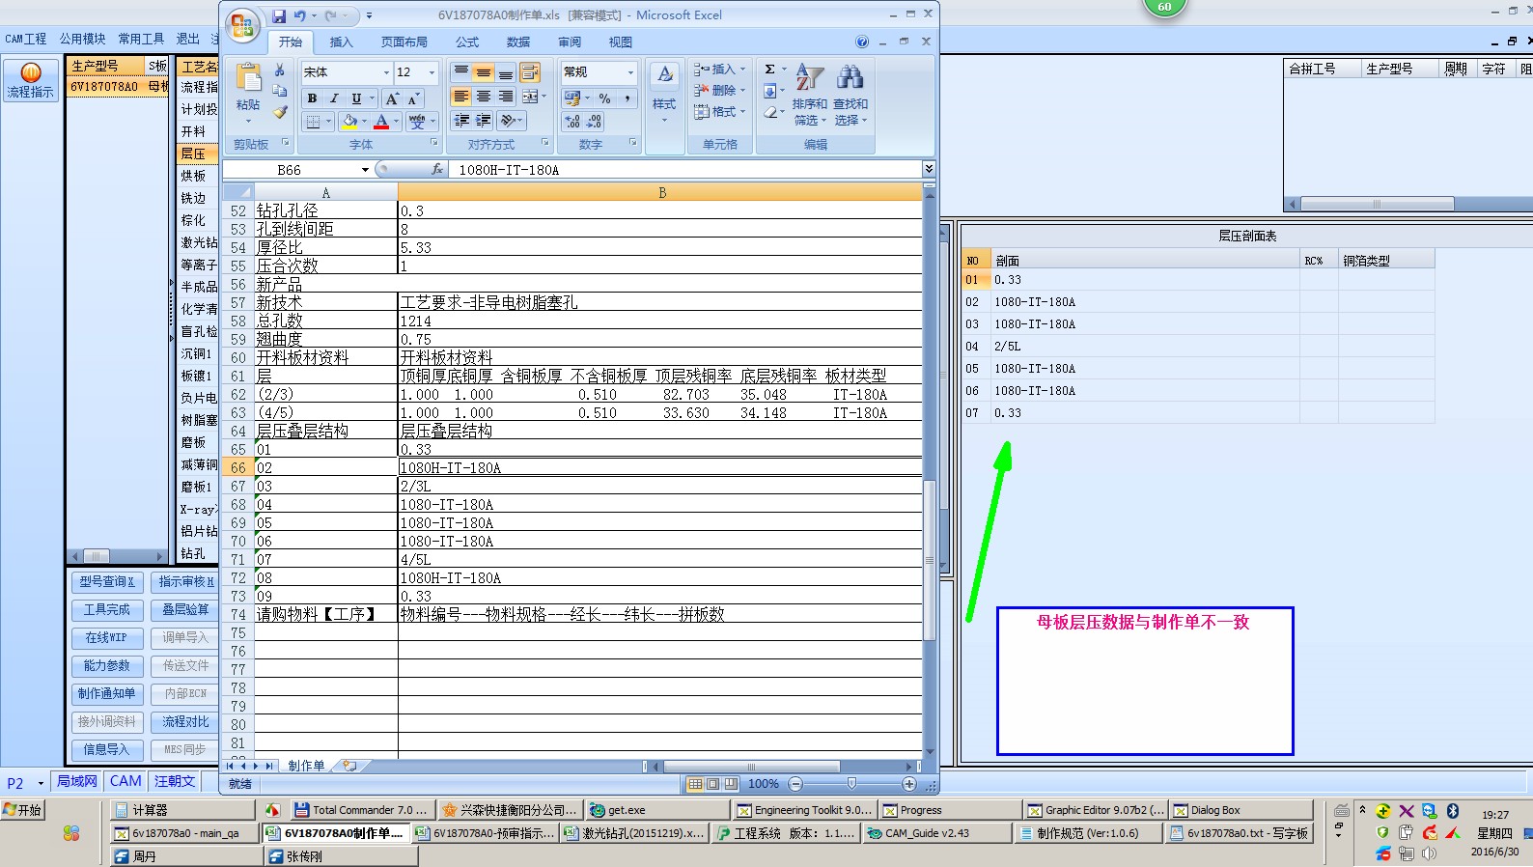Viewport: 1533px width, 867px height.
Task: Click the Paste clipboard icon
Action: [248, 77]
